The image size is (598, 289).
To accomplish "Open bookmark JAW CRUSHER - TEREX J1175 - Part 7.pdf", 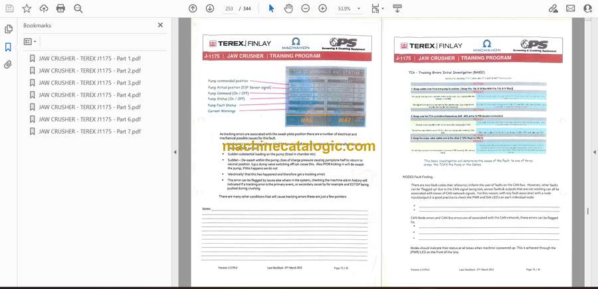I will tap(90, 132).
